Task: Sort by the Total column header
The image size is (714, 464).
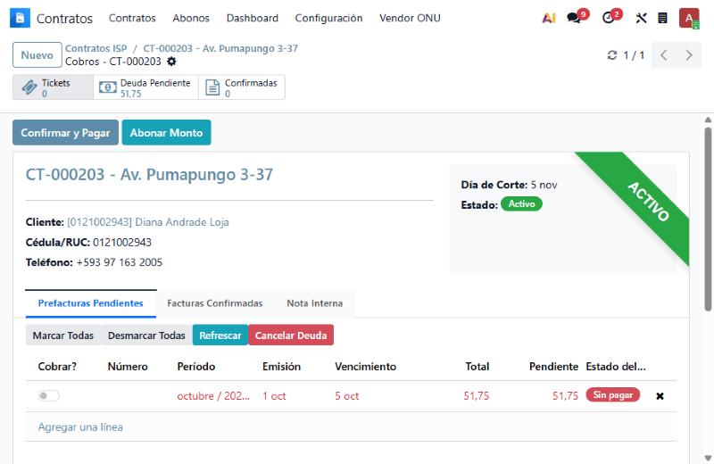Action: [x=477, y=367]
